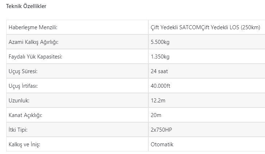Click the 'İtki Tipi:' label cell

pos(18,130)
